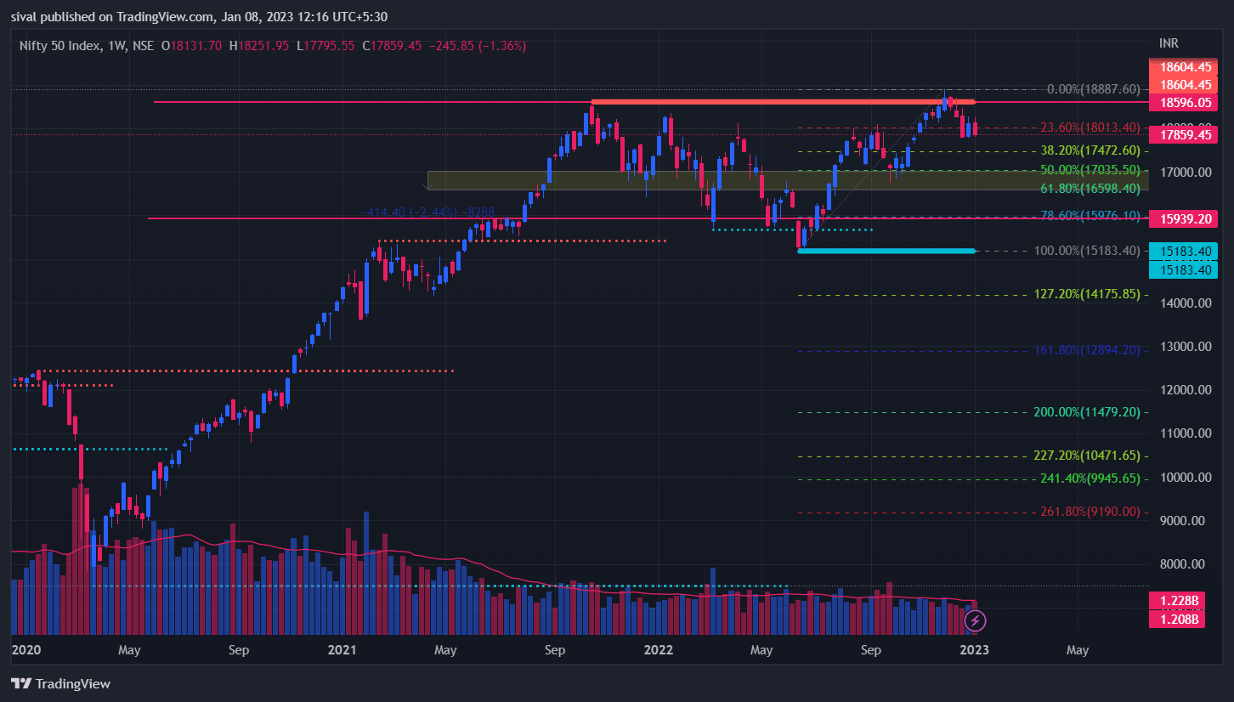Select the 0.00%(18887.60) Fibonacci level
Screen dimensions: 1234x702
pos(1093,89)
